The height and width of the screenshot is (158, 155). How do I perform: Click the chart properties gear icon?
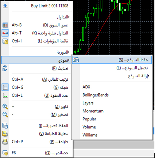5,153
